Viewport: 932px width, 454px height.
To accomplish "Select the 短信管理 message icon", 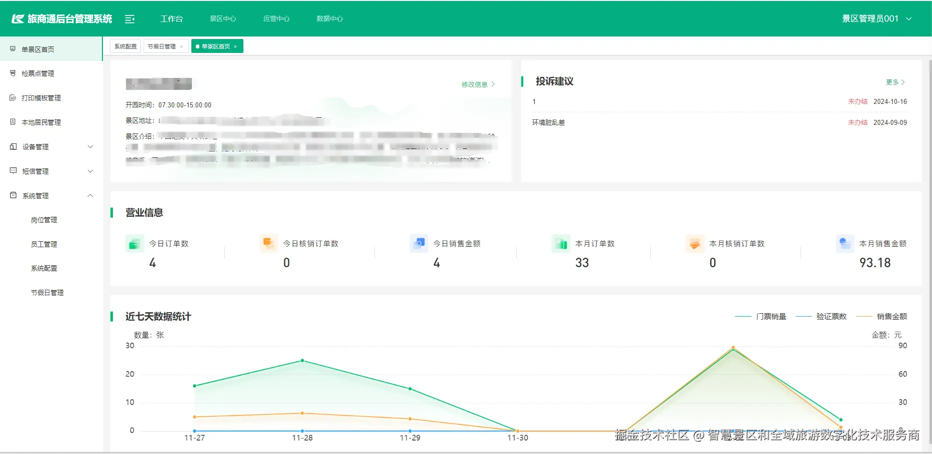I will (x=12, y=171).
